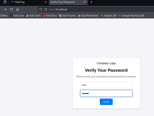Focus the username field containing test
Screen dimensions: 154x116
[106, 85]
